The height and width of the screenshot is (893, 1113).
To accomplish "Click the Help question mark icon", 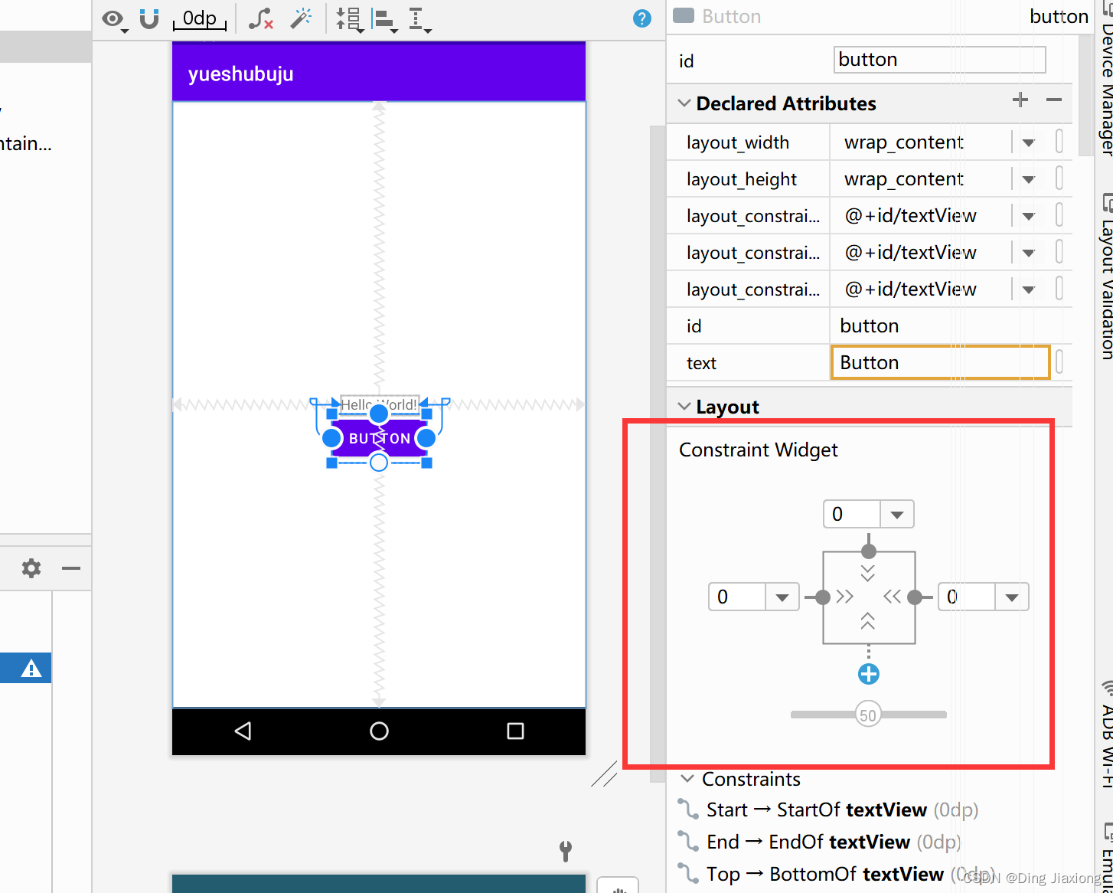I will [x=642, y=18].
